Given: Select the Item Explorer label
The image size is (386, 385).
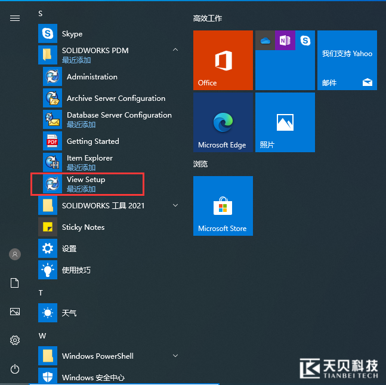Looking at the screenshot, I should click(x=89, y=158).
